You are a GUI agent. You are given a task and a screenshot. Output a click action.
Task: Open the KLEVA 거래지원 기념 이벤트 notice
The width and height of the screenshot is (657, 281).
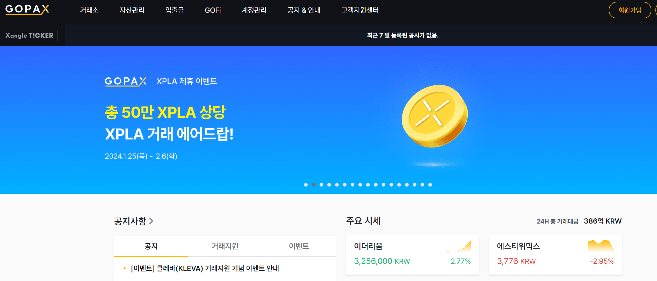[204, 269]
